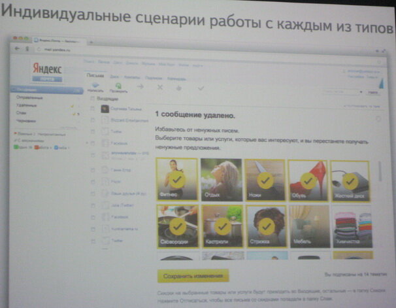Open the Музыка service link
Image resolution: width=396 pixels, height=308 pixels.
148,63
